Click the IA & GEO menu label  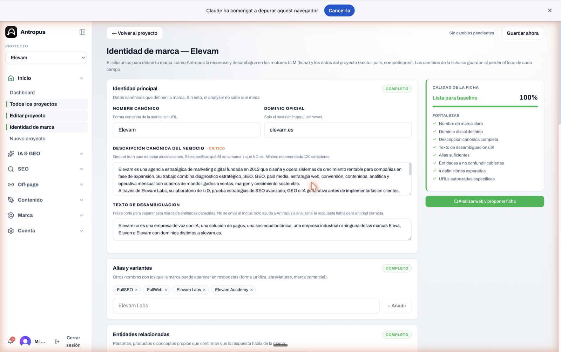[x=29, y=154]
